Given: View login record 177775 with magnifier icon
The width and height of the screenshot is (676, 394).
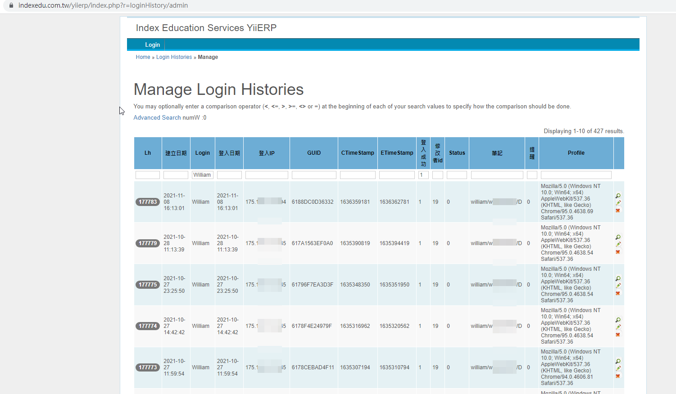Looking at the screenshot, I should pyautogui.click(x=618, y=278).
